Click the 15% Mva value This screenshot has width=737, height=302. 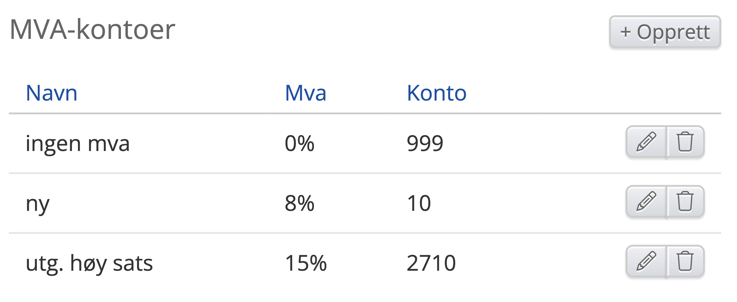coord(306,263)
